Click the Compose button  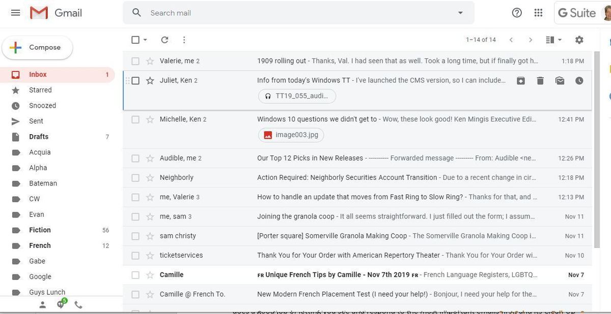click(38, 47)
